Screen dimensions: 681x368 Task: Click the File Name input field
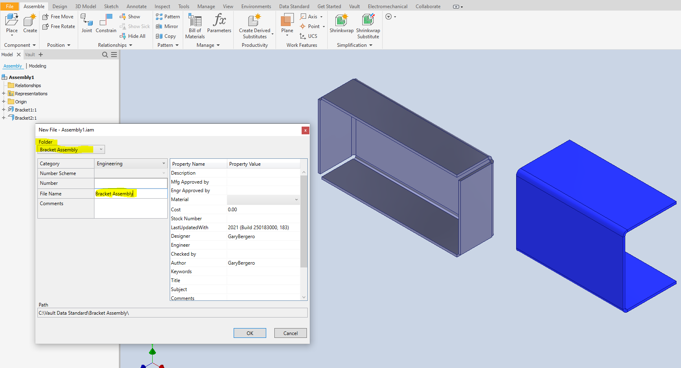(131, 194)
